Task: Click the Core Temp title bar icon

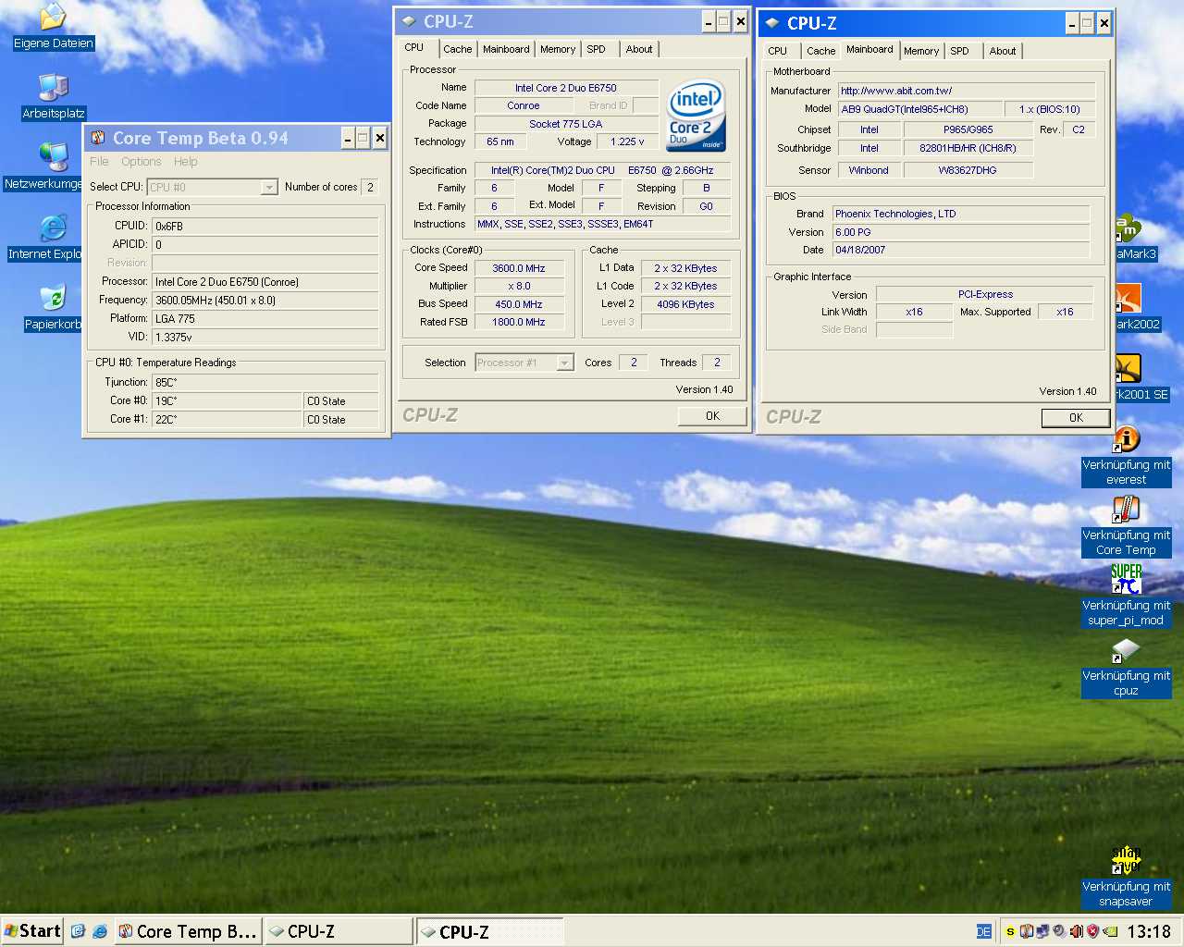Action: (98, 138)
